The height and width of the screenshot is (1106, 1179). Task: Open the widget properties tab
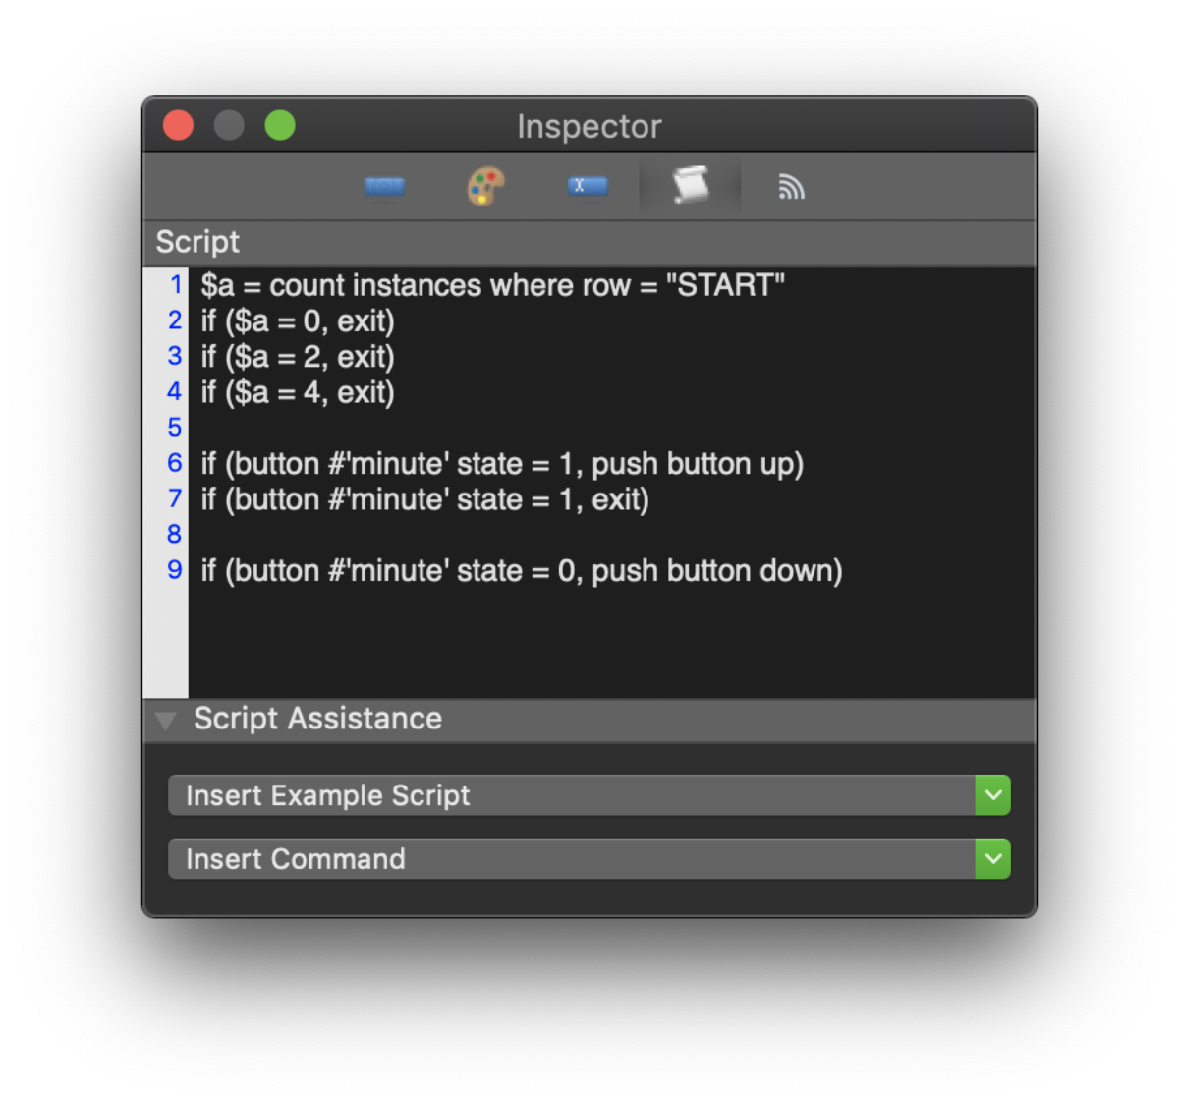[x=384, y=187]
